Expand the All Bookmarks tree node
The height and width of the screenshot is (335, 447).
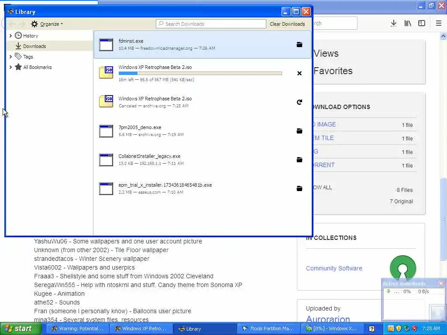coord(10,67)
